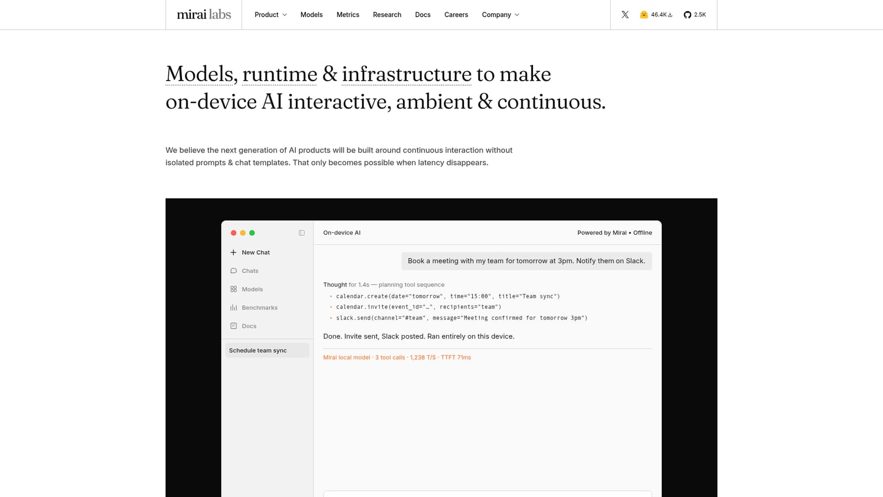Click the 46.4K downloads count

click(662, 15)
